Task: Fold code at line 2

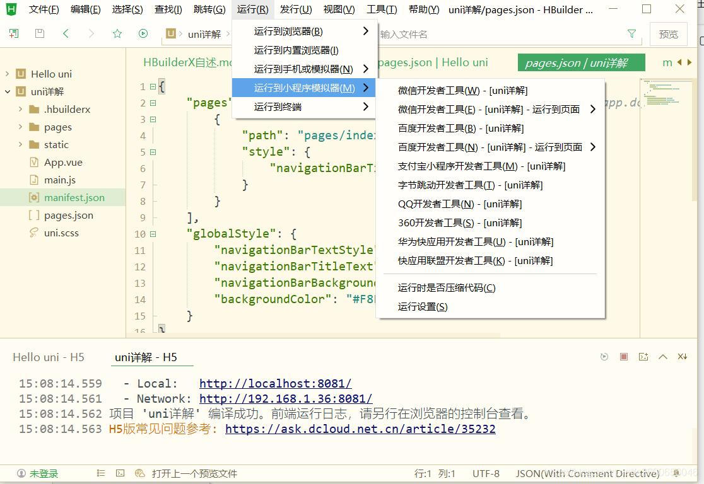Action: click(153, 103)
